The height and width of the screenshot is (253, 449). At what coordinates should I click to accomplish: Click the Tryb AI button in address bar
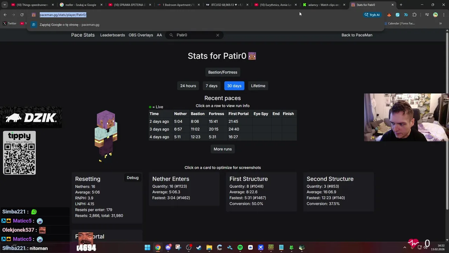tap(372, 15)
